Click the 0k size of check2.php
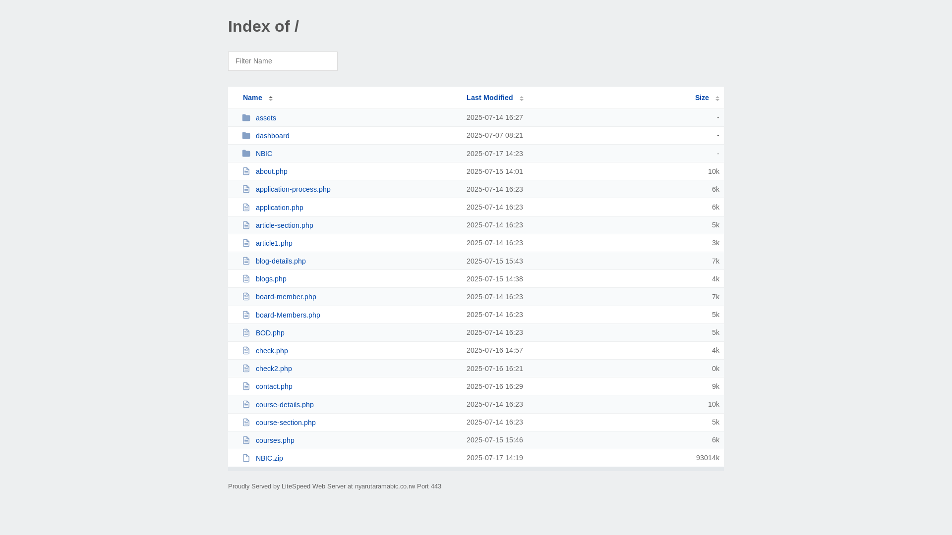 (x=715, y=369)
